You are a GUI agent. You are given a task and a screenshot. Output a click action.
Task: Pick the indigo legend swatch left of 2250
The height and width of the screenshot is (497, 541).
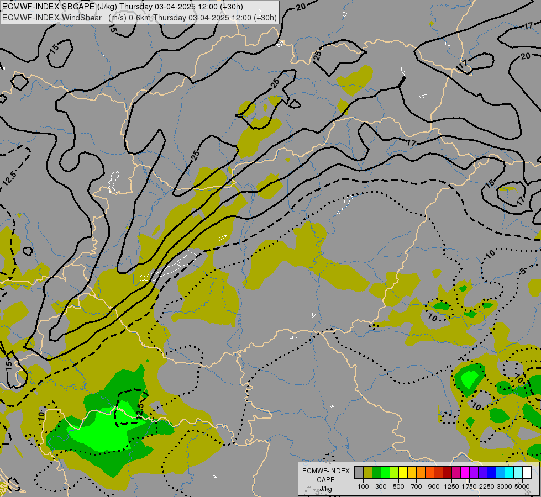[482, 472]
